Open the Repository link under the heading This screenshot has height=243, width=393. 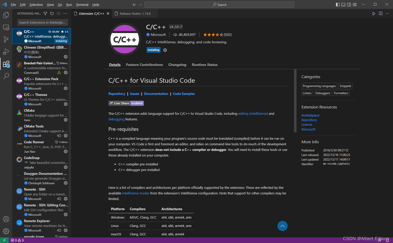click(117, 94)
